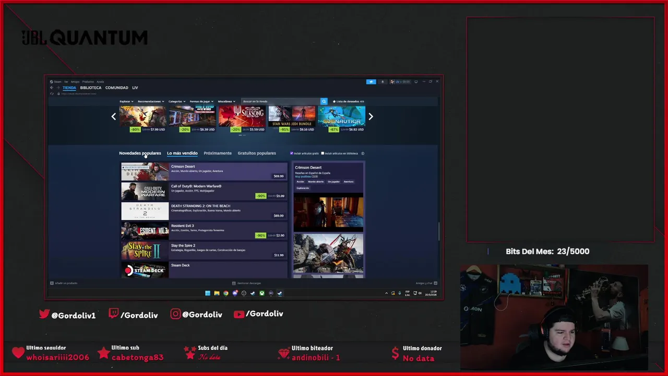Open Slay the Spire 2 row
This screenshot has width=668, height=376.
[x=204, y=251]
